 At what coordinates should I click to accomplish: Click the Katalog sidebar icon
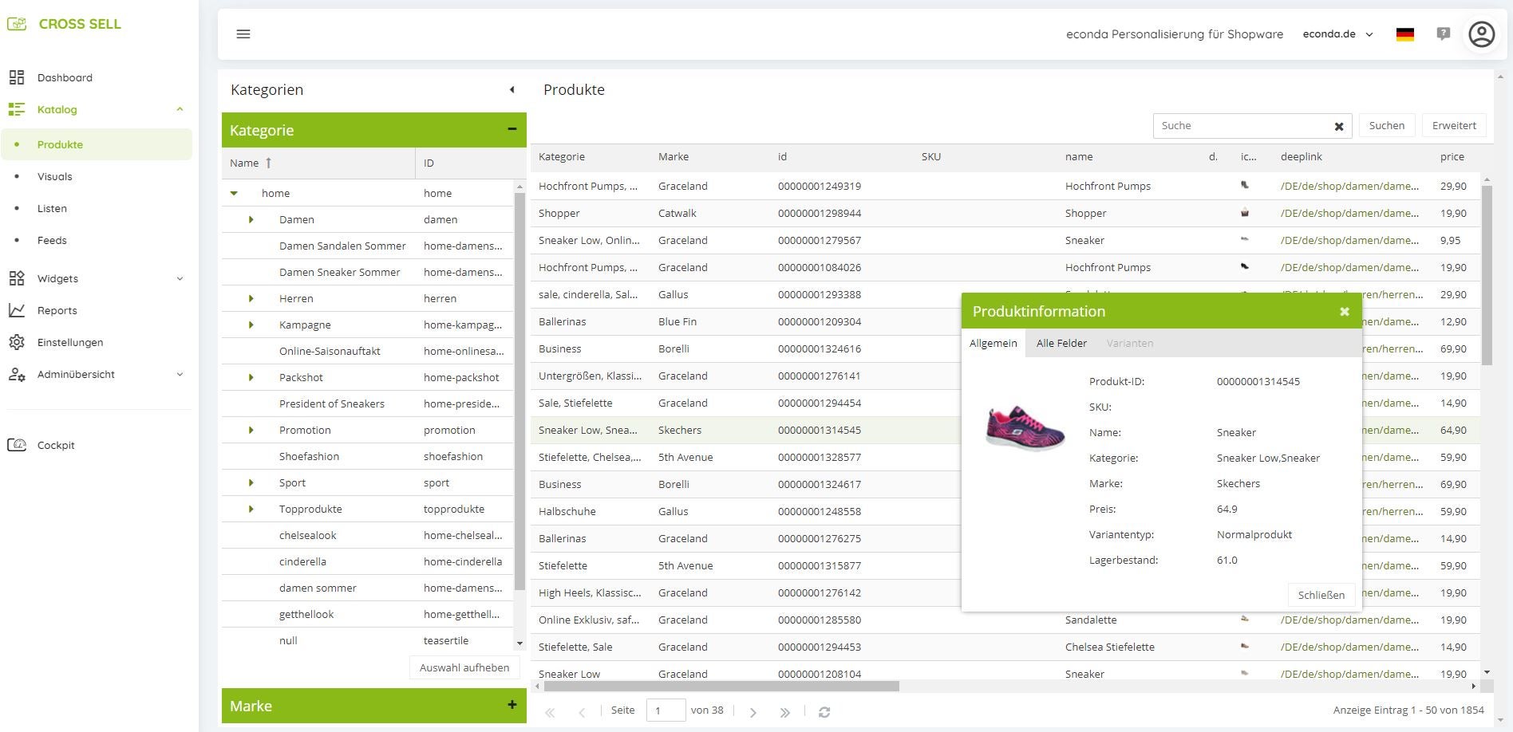(x=17, y=109)
